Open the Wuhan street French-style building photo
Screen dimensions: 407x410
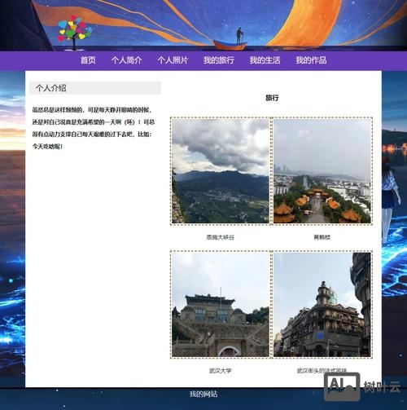(x=322, y=305)
